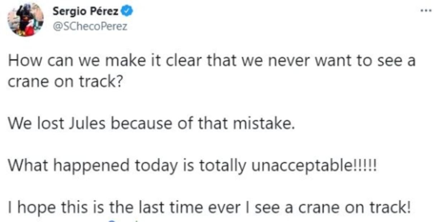Open the three-dot more options menu
Viewport: 443px width, 222px height.
(x=426, y=10)
